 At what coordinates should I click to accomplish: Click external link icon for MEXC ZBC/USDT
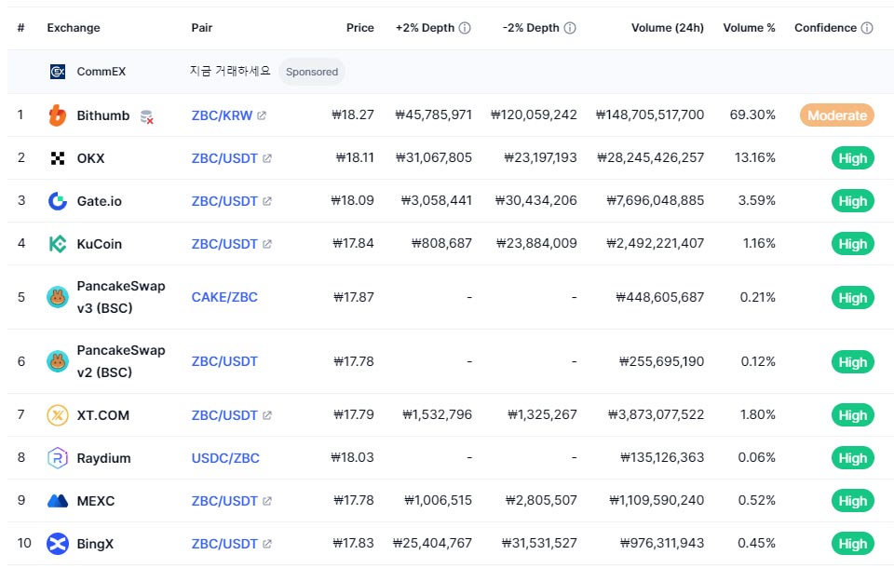point(267,501)
